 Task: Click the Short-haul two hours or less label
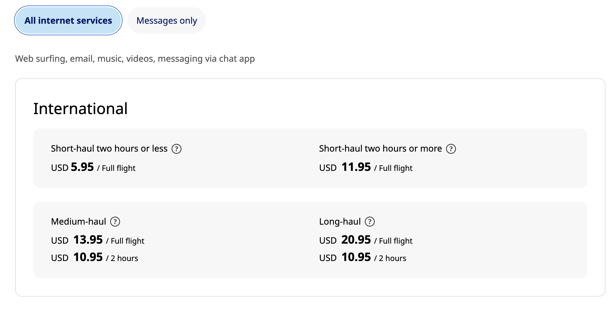[109, 149]
